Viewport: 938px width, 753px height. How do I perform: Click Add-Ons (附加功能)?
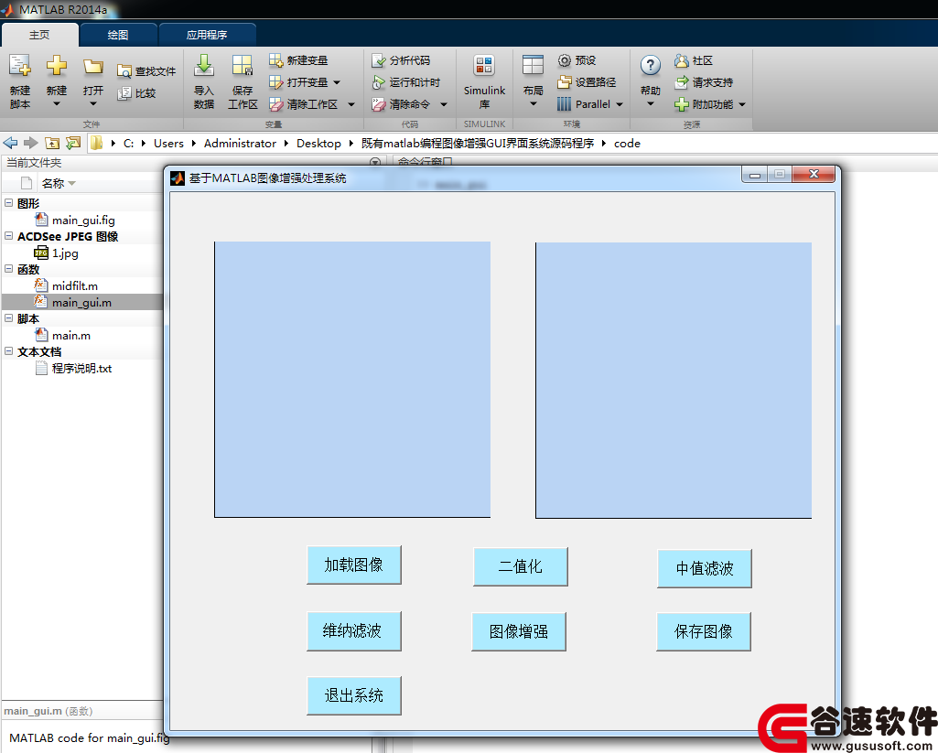click(704, 104)
